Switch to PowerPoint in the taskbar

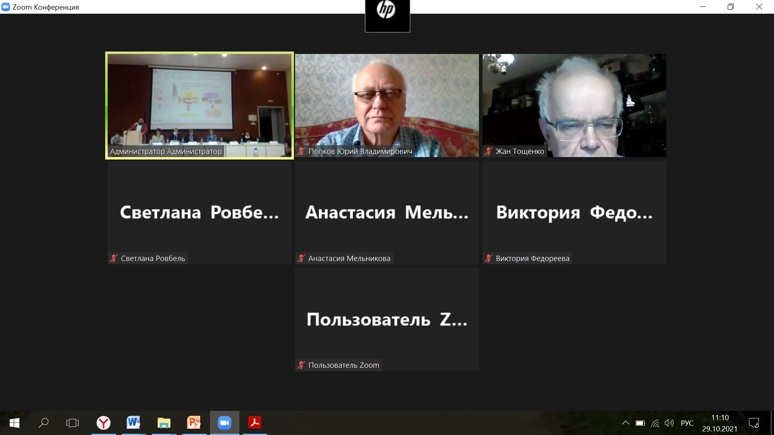coord(194,423)
